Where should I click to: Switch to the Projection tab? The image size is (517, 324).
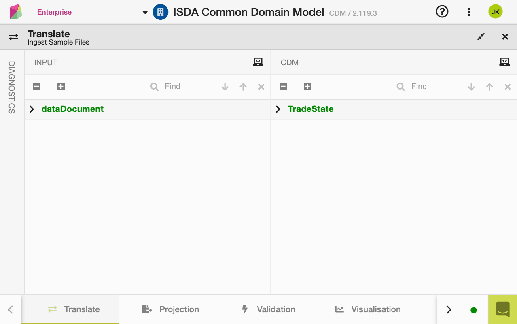point(171,309)
